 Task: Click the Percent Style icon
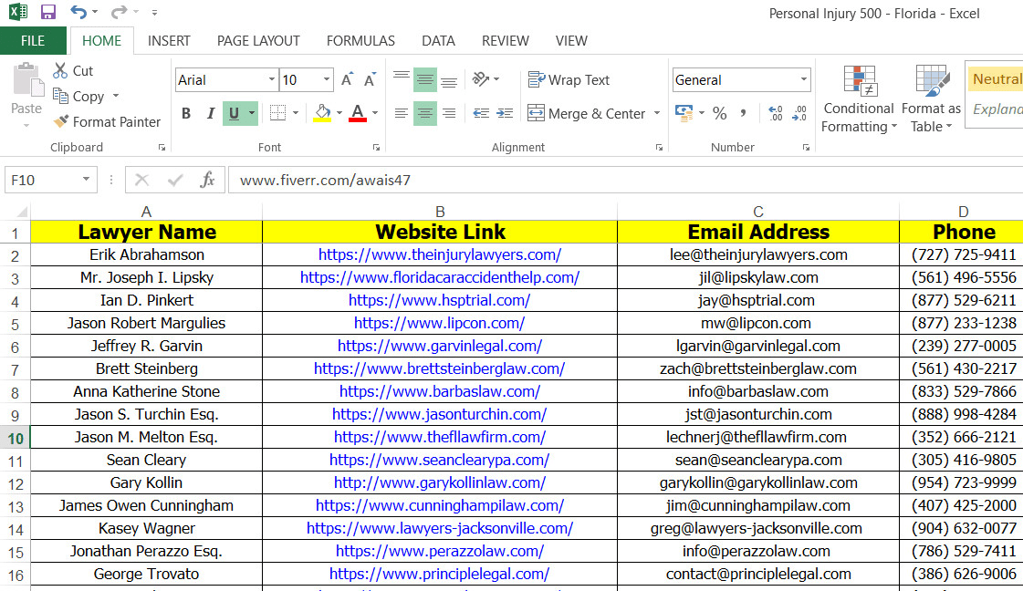[x=720, y=114]
